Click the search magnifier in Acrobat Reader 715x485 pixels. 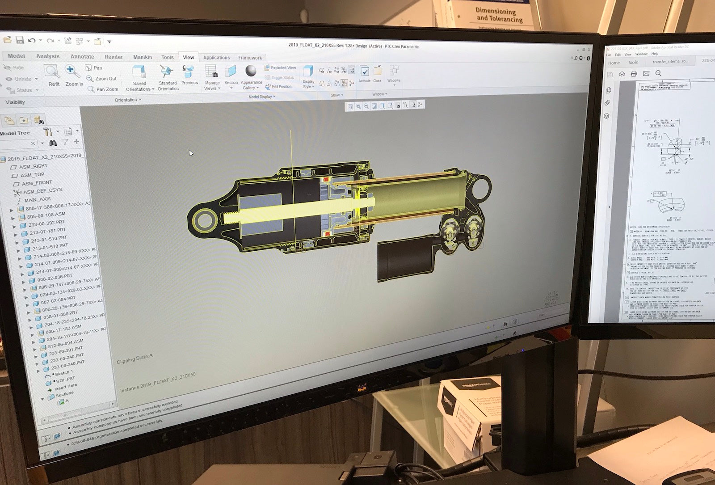(x=658, y=73)
